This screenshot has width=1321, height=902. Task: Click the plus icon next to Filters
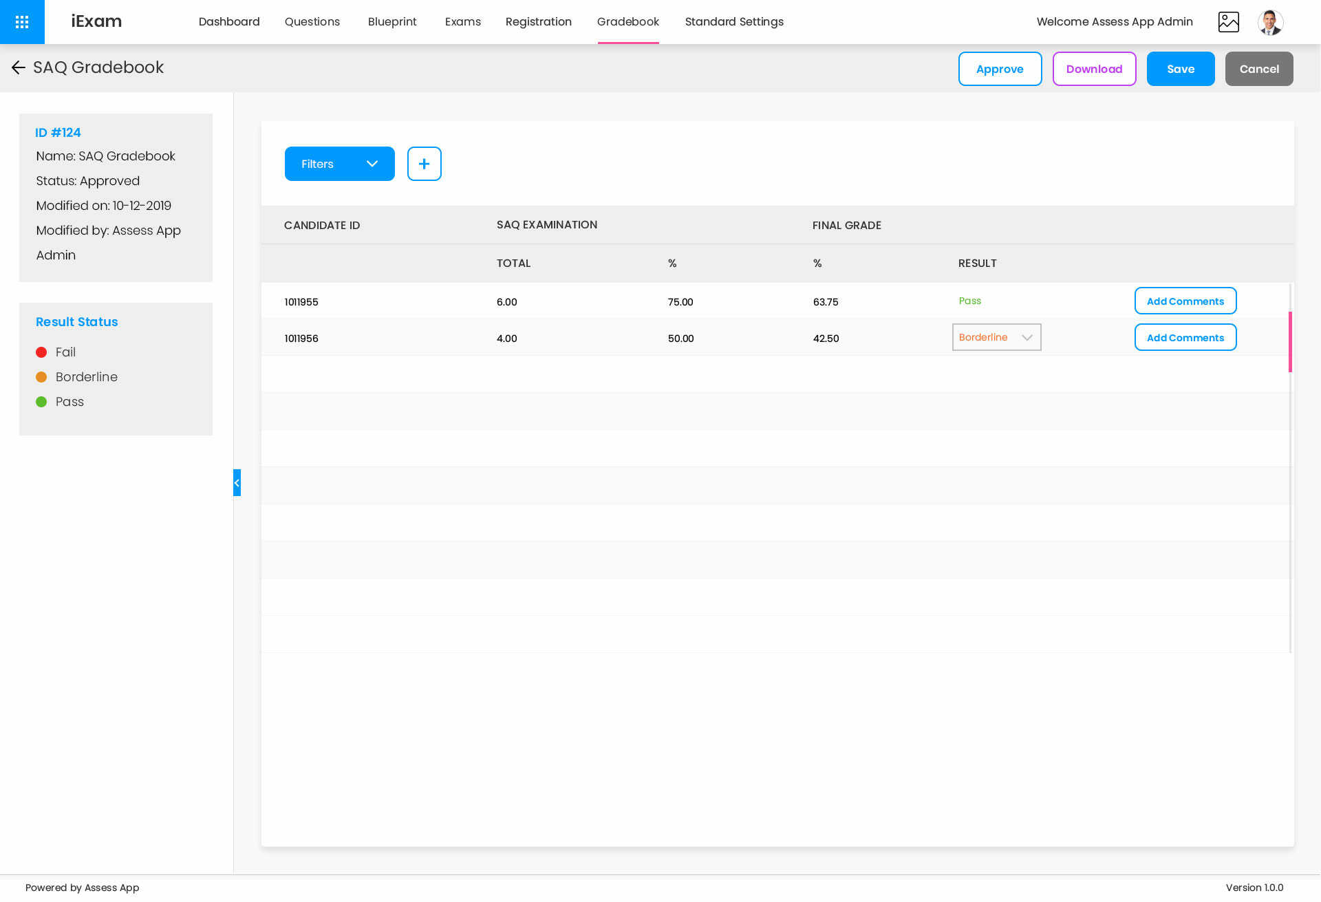(x=424, y=164)
